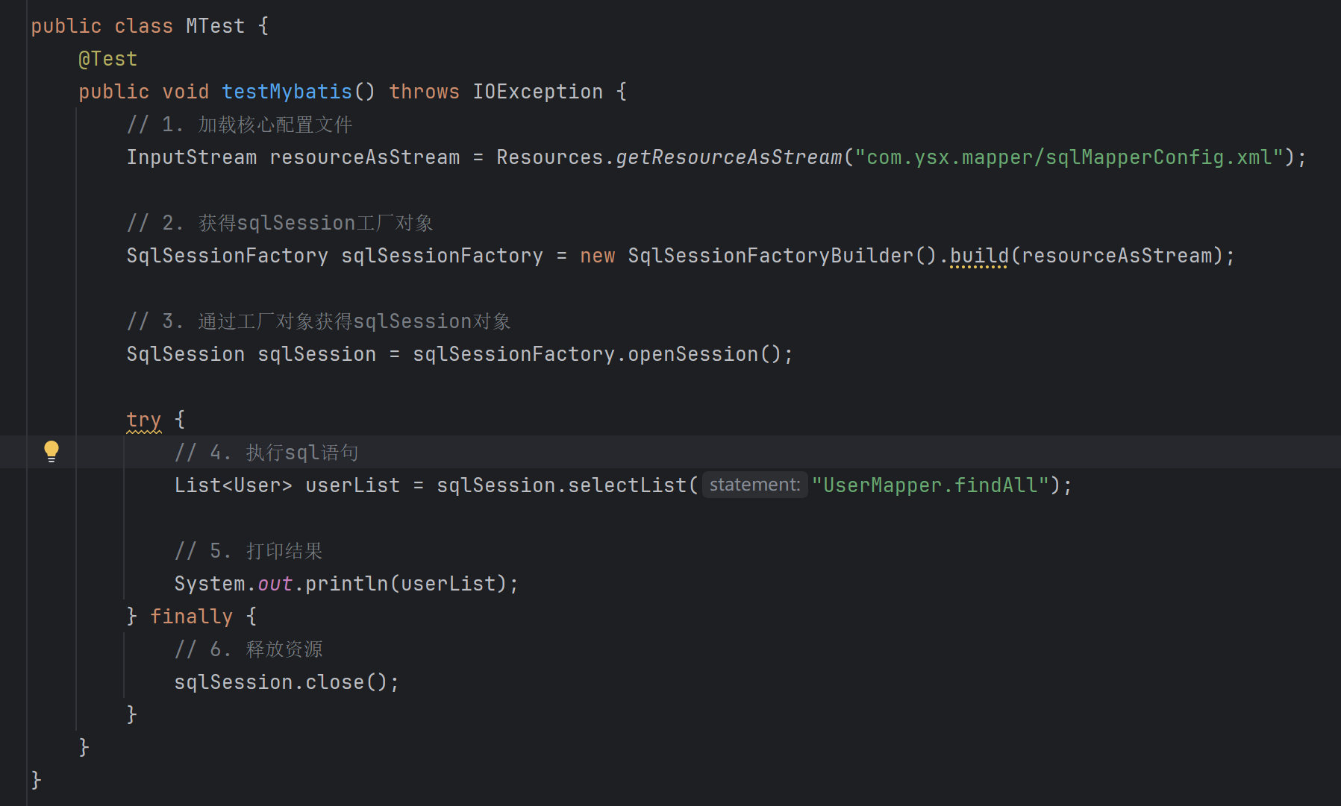Click the class name MTest
The width and height of the screenshot is (1341, 806).
(215, 26)
